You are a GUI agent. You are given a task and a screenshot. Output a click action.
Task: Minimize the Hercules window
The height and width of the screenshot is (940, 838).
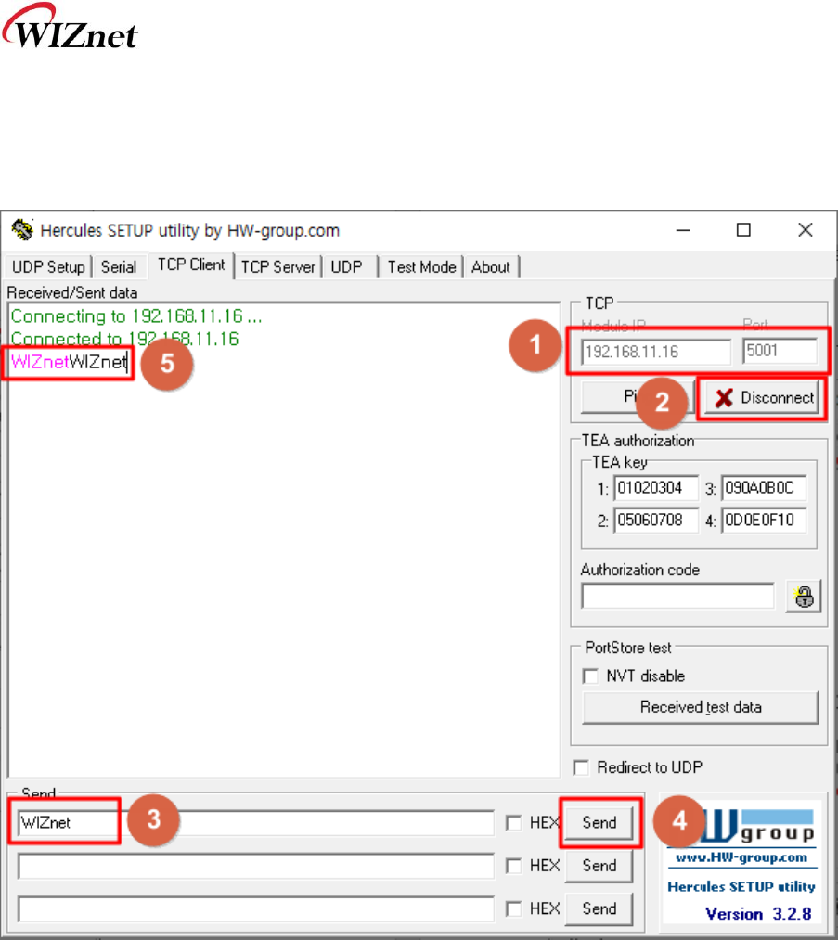coord(683,230)
